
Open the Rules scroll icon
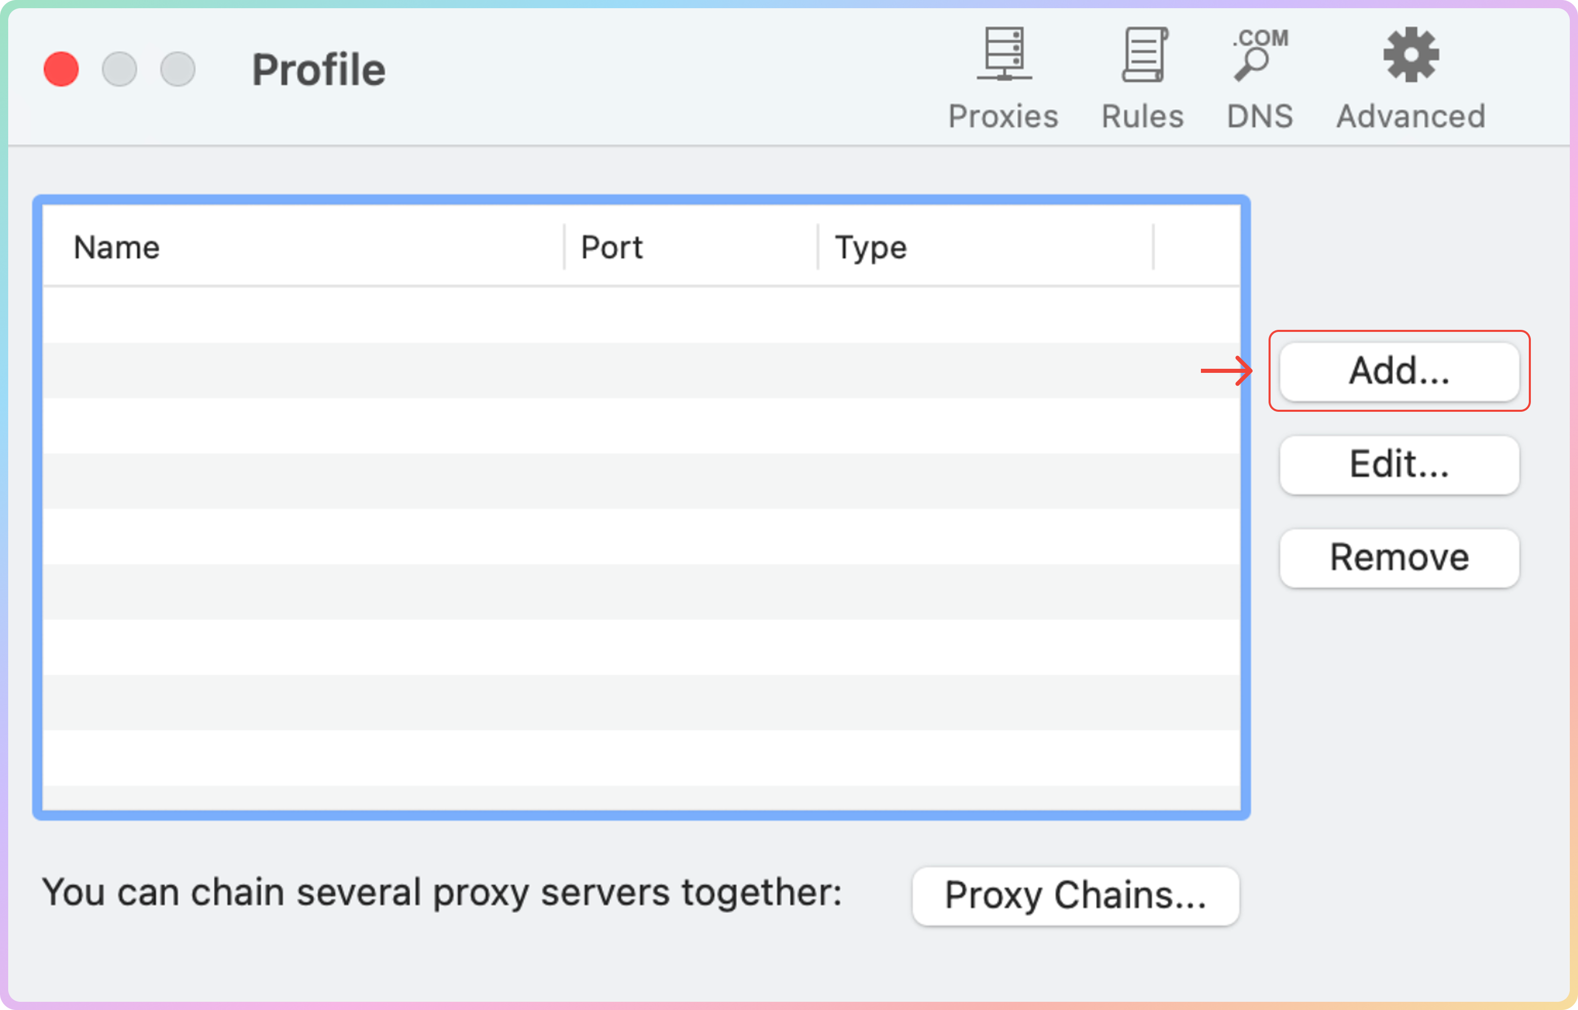click(1144, 54)
